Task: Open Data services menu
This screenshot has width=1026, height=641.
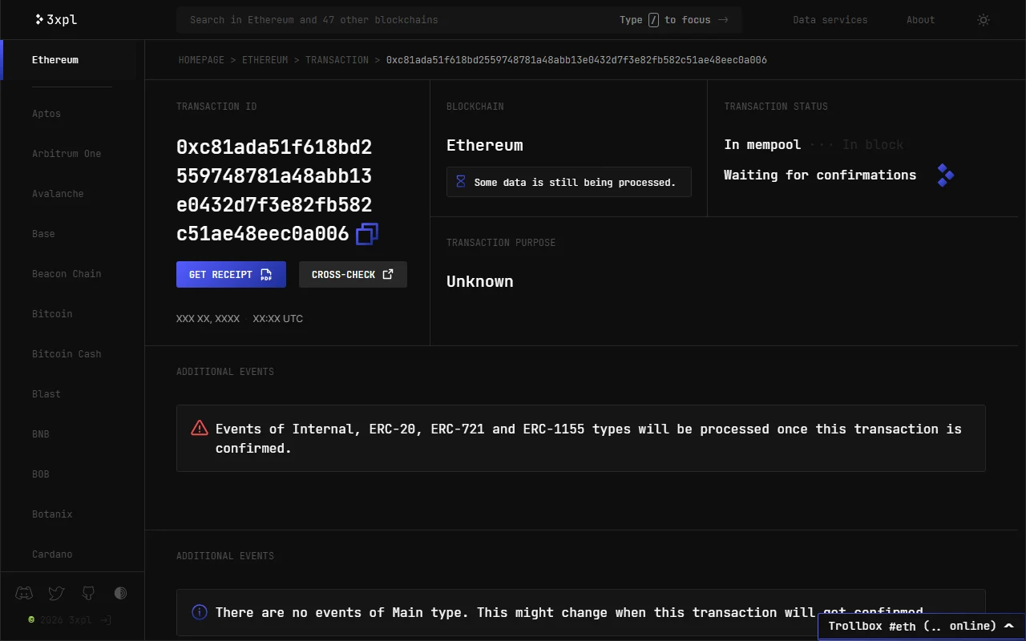Action: point(830,20)
